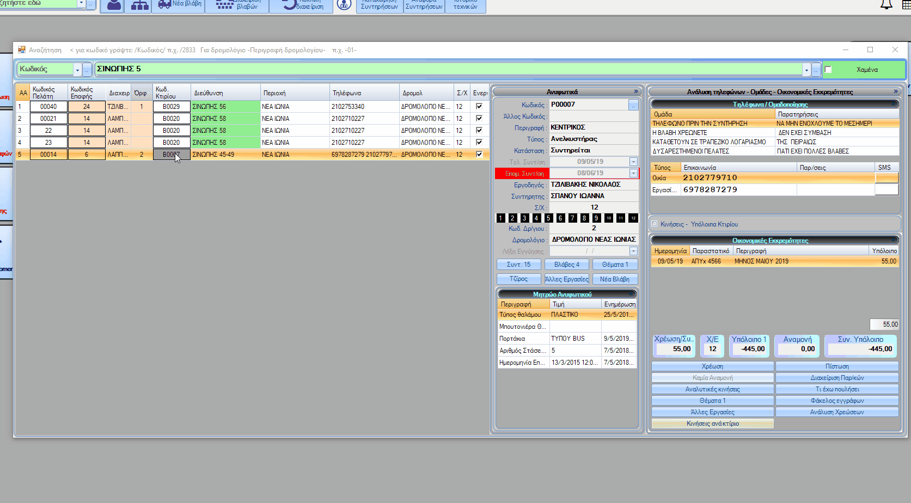Expand the Επομ. Συντ/ση date dropdown
This screenshot has height=503, width=911.
(633, 173)
